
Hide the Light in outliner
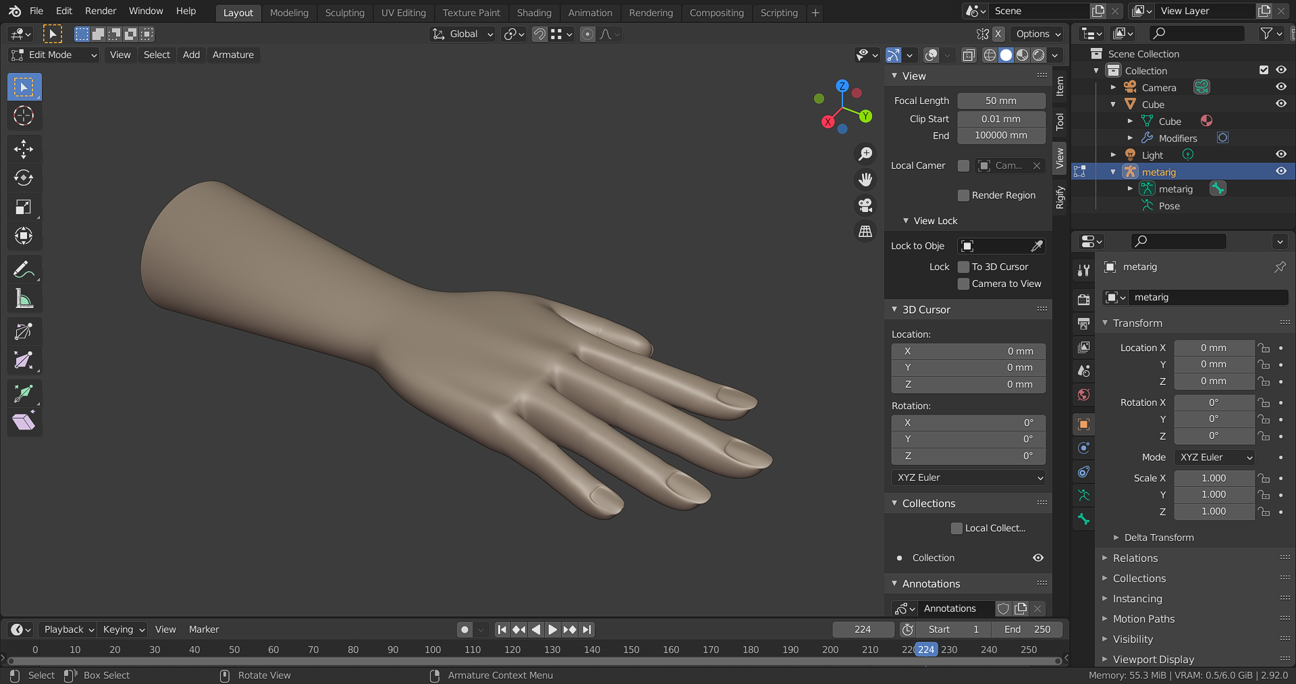coord(1281,155)
